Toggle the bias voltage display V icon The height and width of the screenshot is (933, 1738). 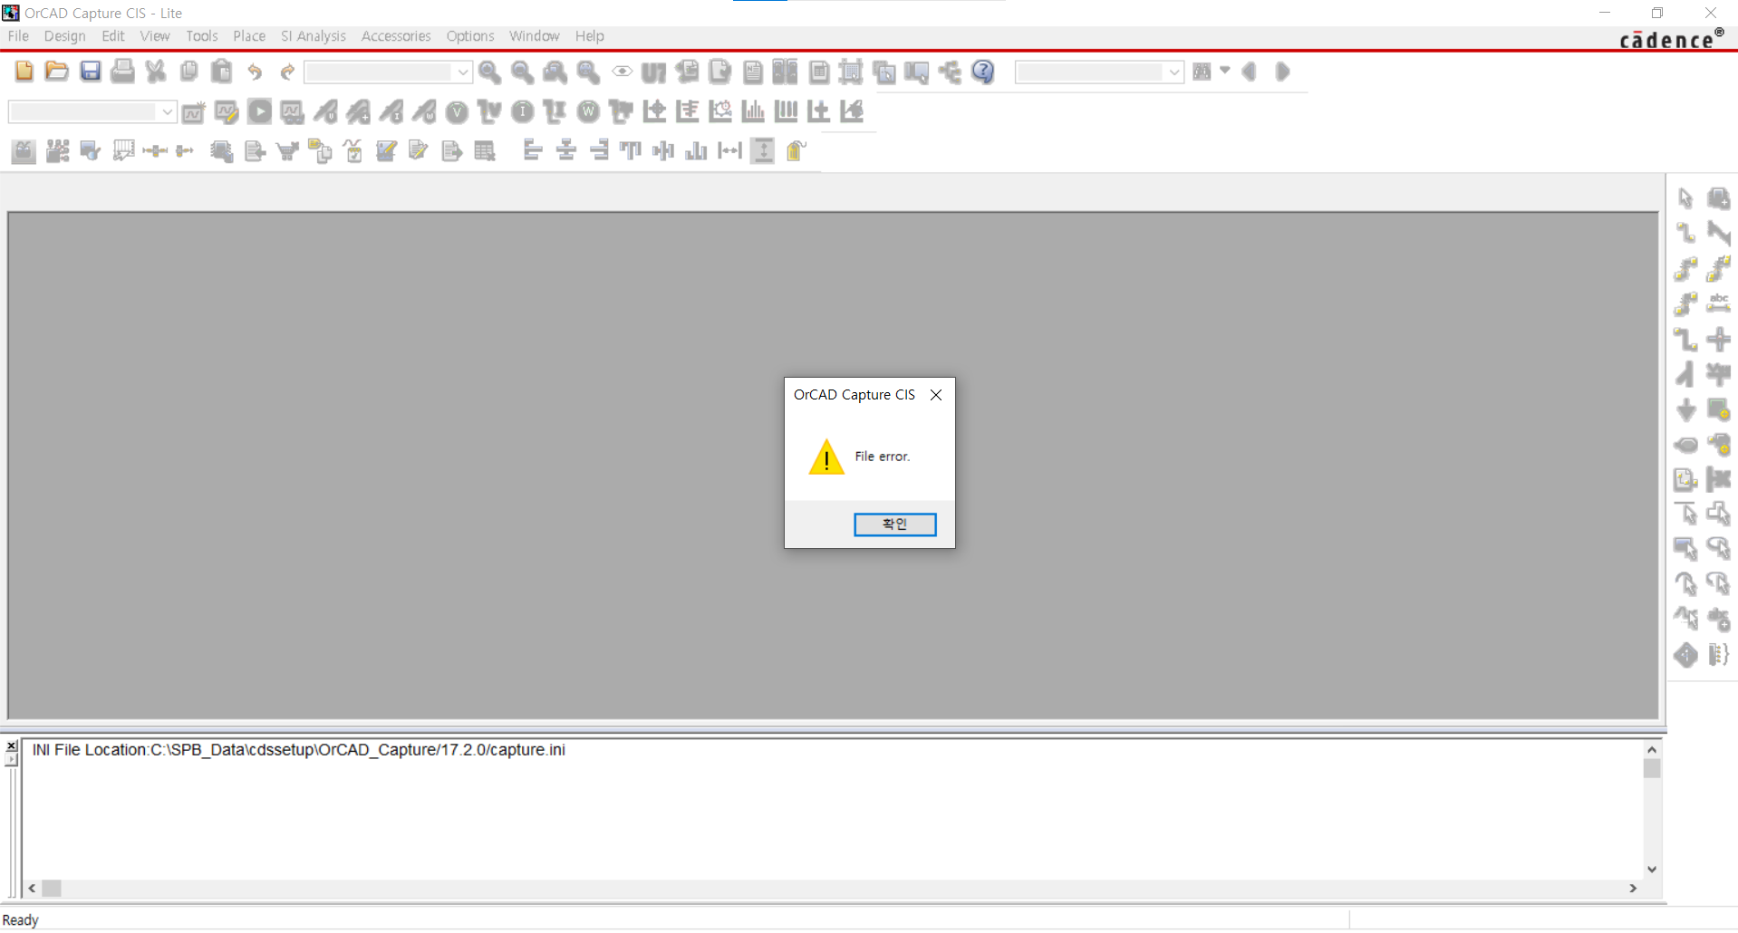tap(457, 111)
